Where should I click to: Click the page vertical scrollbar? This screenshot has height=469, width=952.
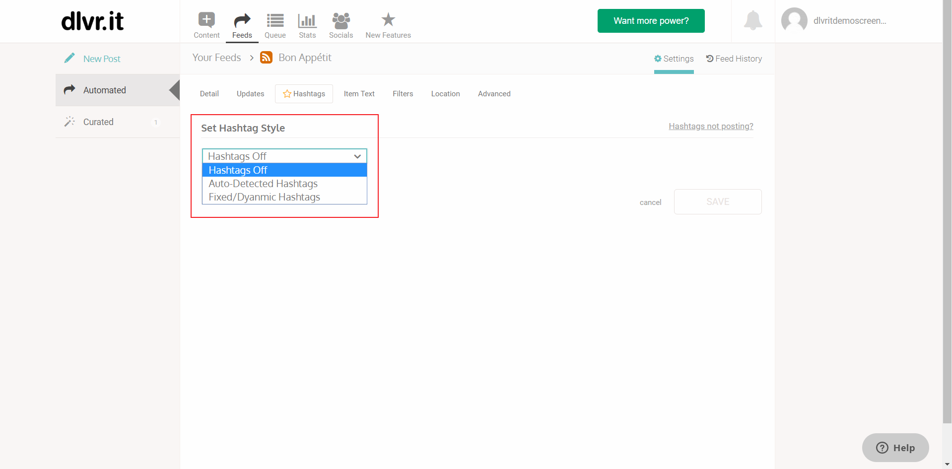(x=947, y=211)
